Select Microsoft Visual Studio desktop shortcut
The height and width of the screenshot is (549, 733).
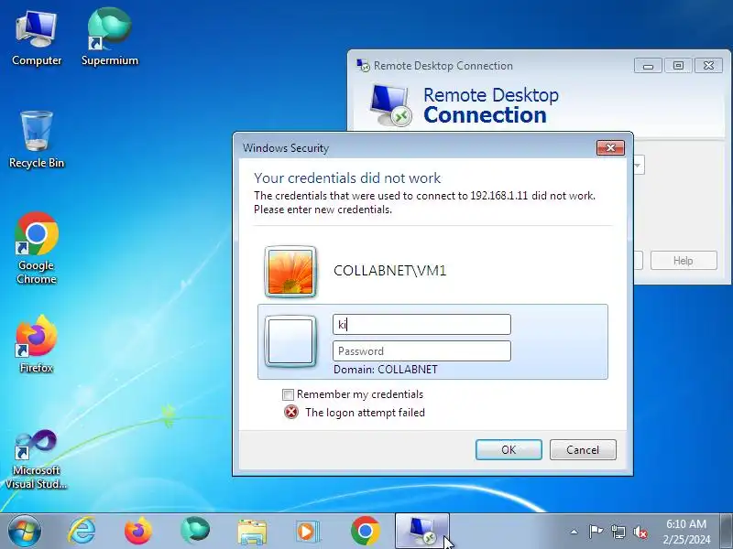(37, 459)
